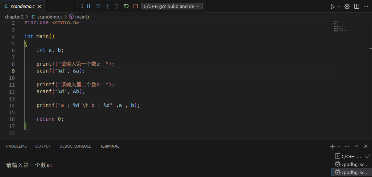Click line number 14 in the gutter
The height and width of the screenshot is (177, 372).
tap(12, 106)
